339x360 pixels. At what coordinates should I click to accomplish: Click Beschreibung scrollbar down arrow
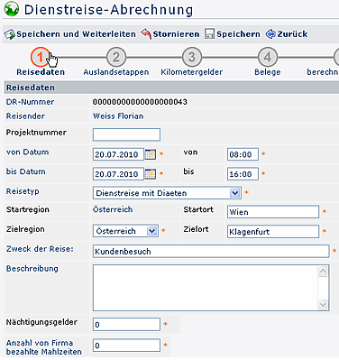tap(323, 304)
